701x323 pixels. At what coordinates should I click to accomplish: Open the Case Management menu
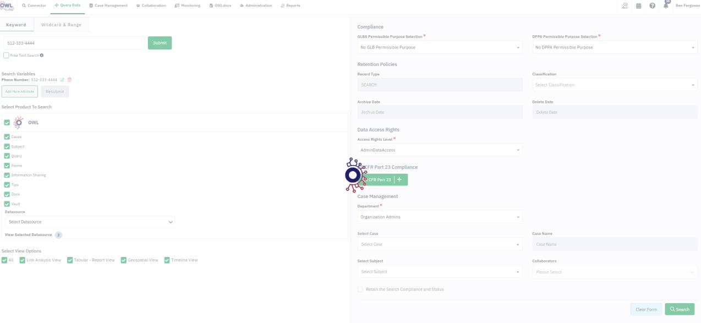tap(108, 6)
